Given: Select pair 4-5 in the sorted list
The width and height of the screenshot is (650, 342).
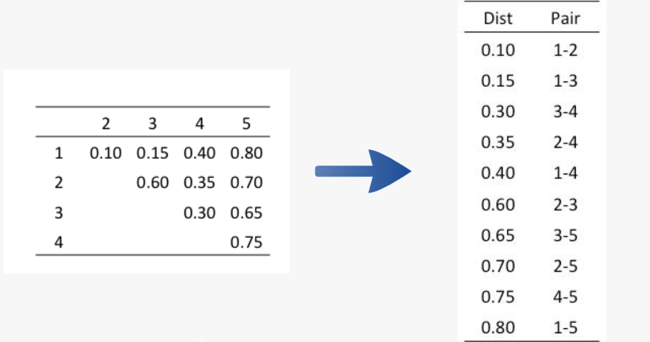Looking at the screenshot, I should click(566, 297).
